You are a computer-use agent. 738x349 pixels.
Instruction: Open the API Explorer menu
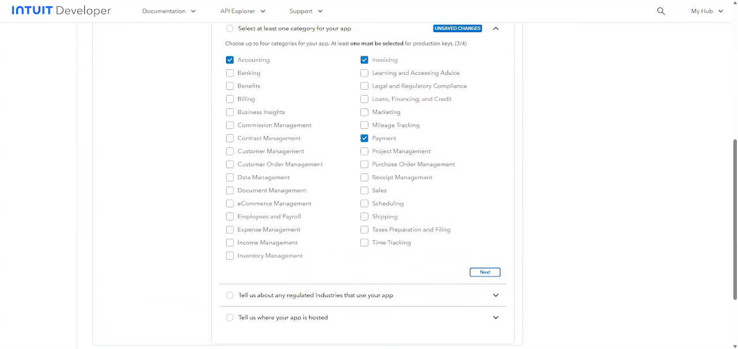(243, 11)
